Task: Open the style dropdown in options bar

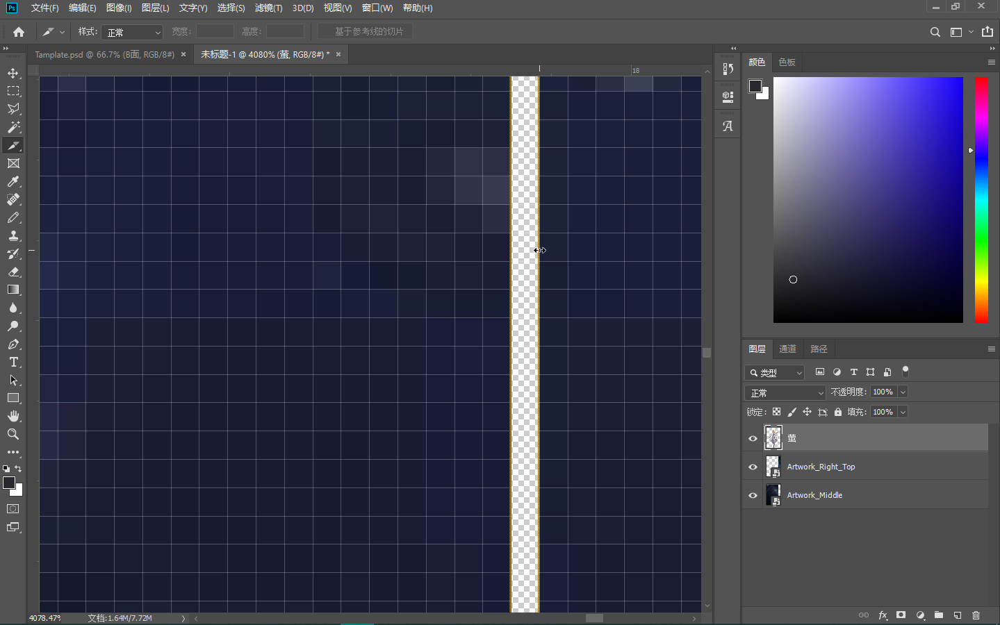Action: tap(132, 32)
